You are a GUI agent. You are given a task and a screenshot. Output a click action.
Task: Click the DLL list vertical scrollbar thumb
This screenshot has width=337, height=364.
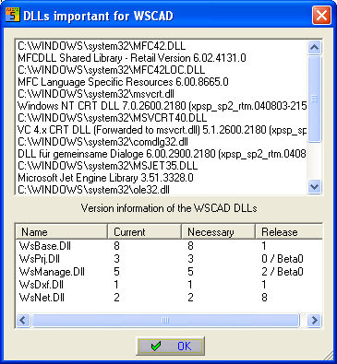[314, 99]
